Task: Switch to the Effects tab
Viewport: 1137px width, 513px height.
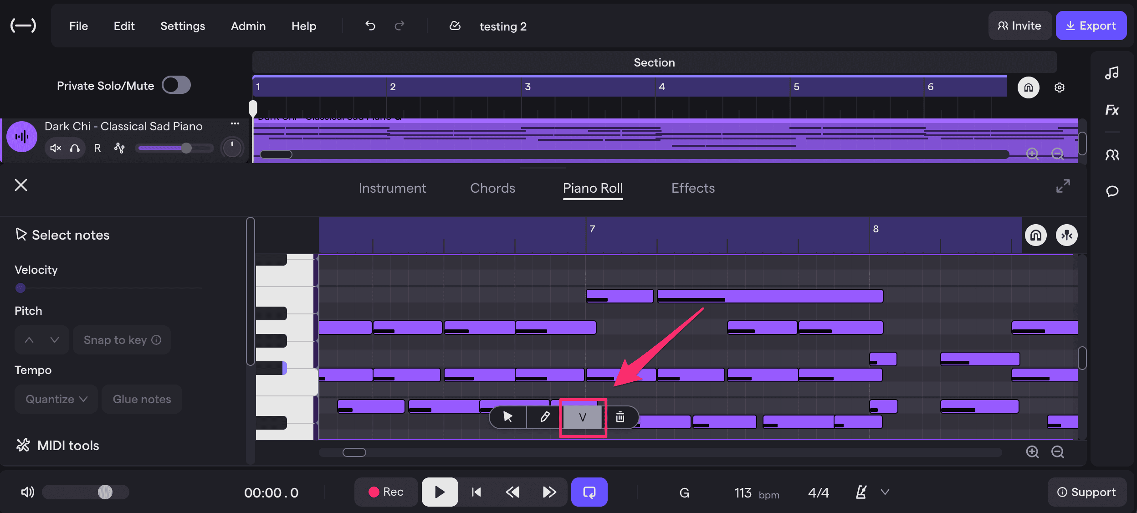Action: (x=693, y=188)
